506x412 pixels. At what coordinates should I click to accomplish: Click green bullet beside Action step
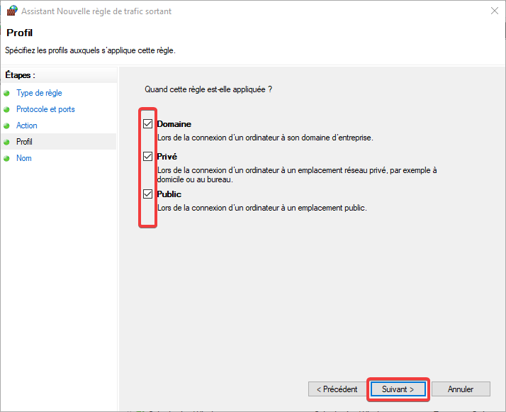point(6,126)
